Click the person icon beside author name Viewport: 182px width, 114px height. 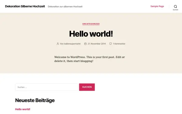pyautogui.click(x=58, y=44)
